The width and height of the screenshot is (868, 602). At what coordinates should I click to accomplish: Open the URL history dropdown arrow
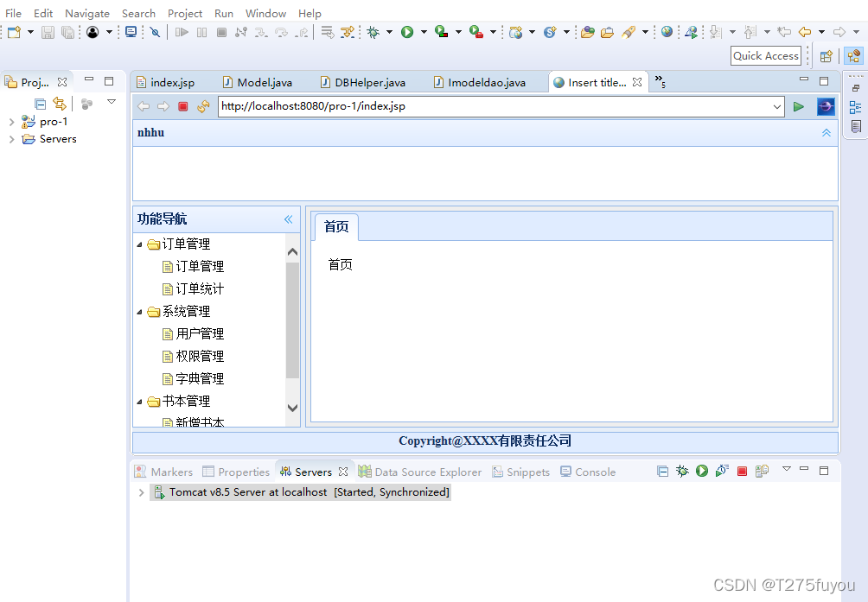click(x=777, y=106)
